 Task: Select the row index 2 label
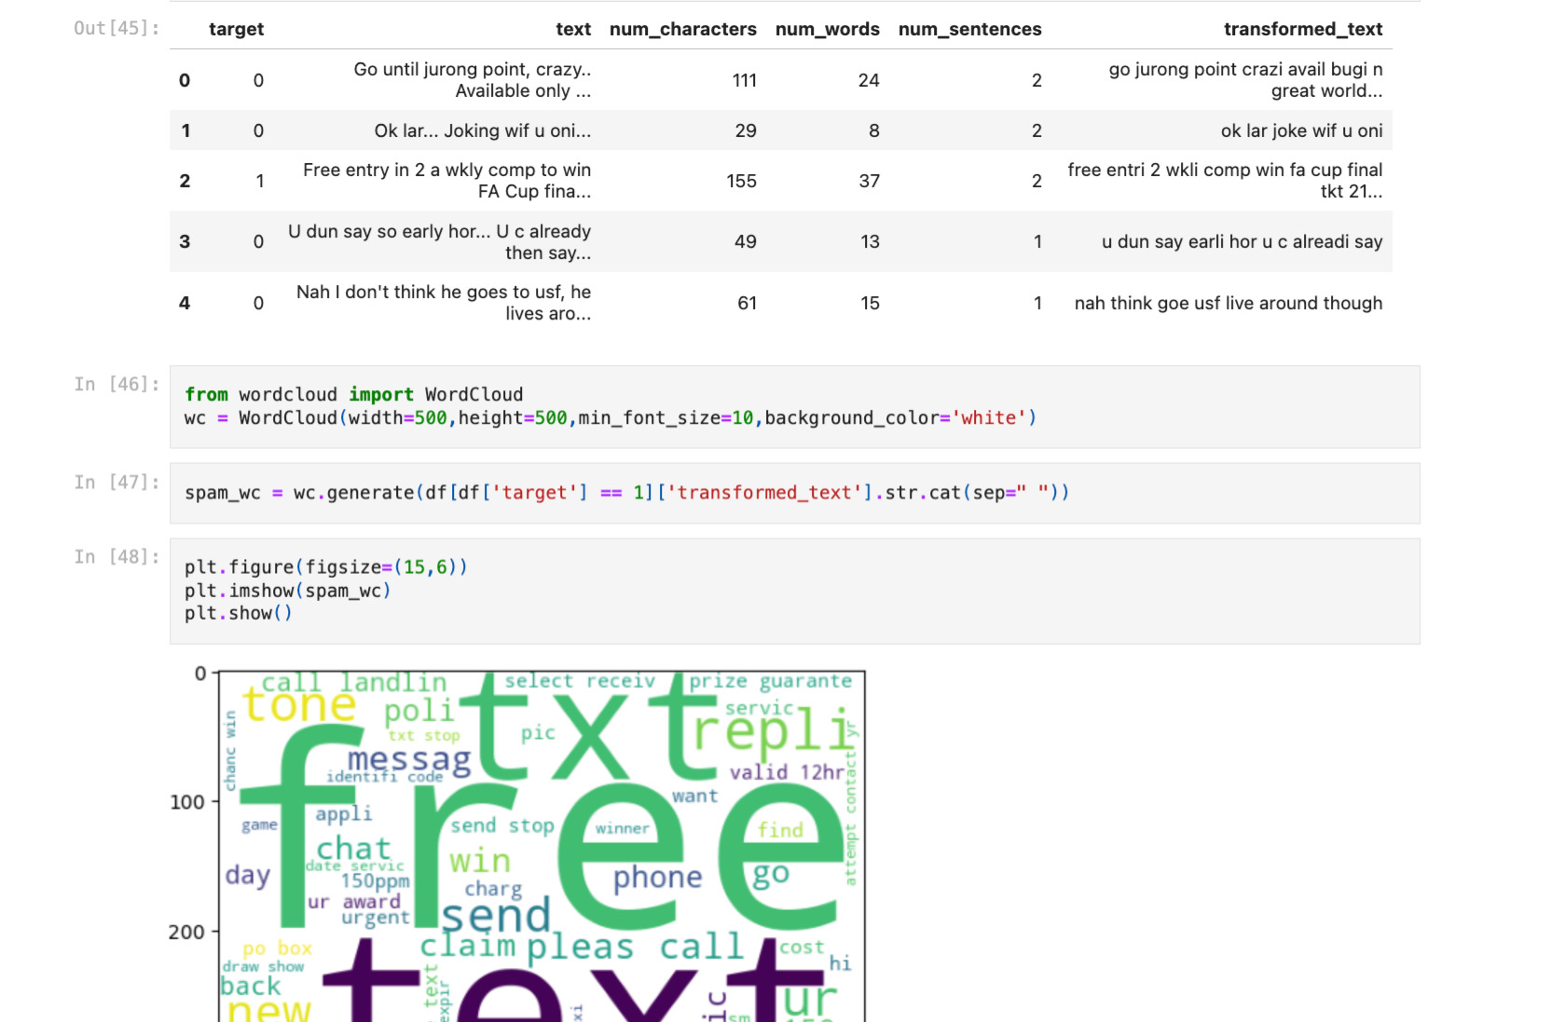(x=185, y=181)
